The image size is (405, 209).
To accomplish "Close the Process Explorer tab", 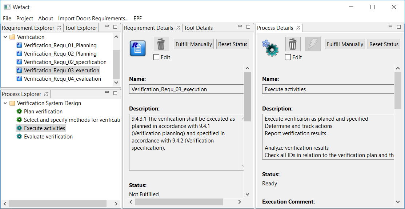I will [46, 94].
